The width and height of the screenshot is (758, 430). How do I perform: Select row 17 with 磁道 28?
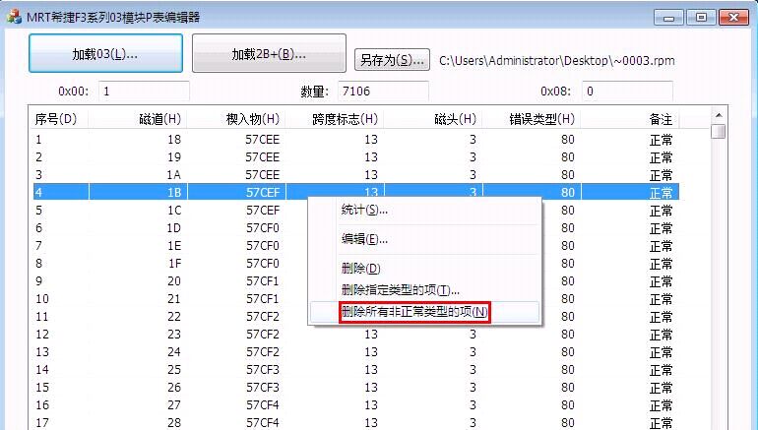click(356, 423)
